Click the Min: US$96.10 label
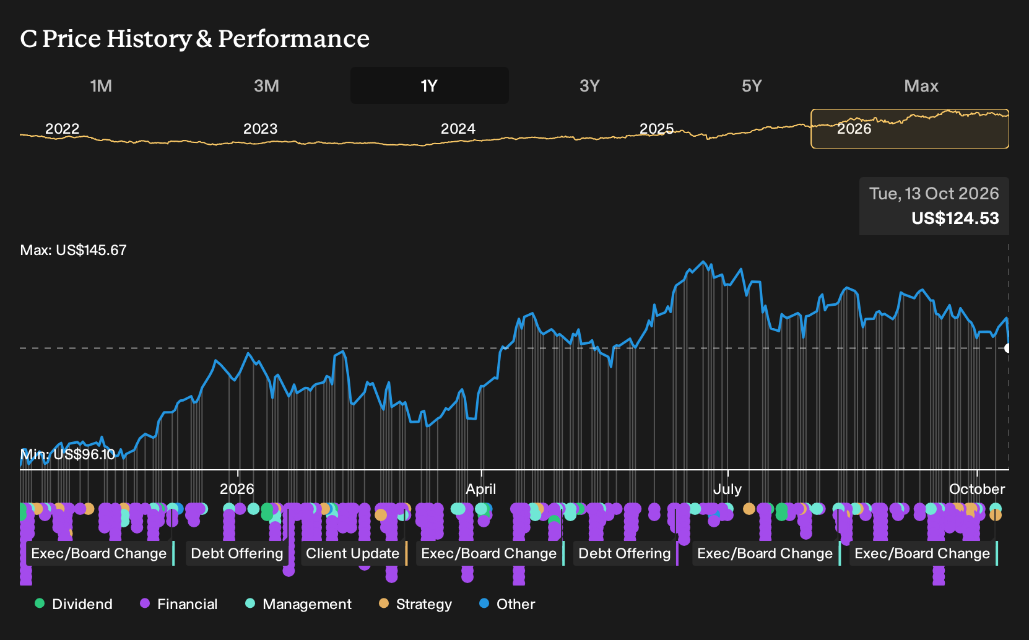1029x640 pixels. 67,454
